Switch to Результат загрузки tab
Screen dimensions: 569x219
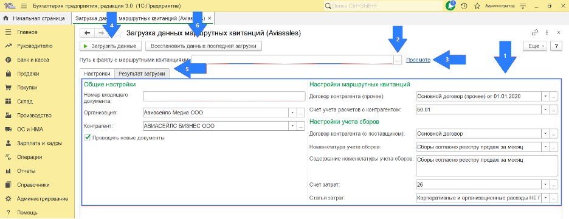click(x=142, y=74)
